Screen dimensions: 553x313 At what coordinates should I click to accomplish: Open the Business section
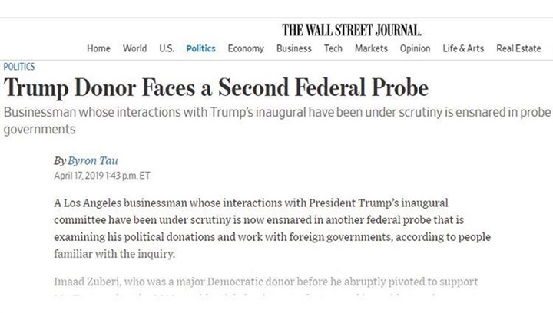click(293, 48)
